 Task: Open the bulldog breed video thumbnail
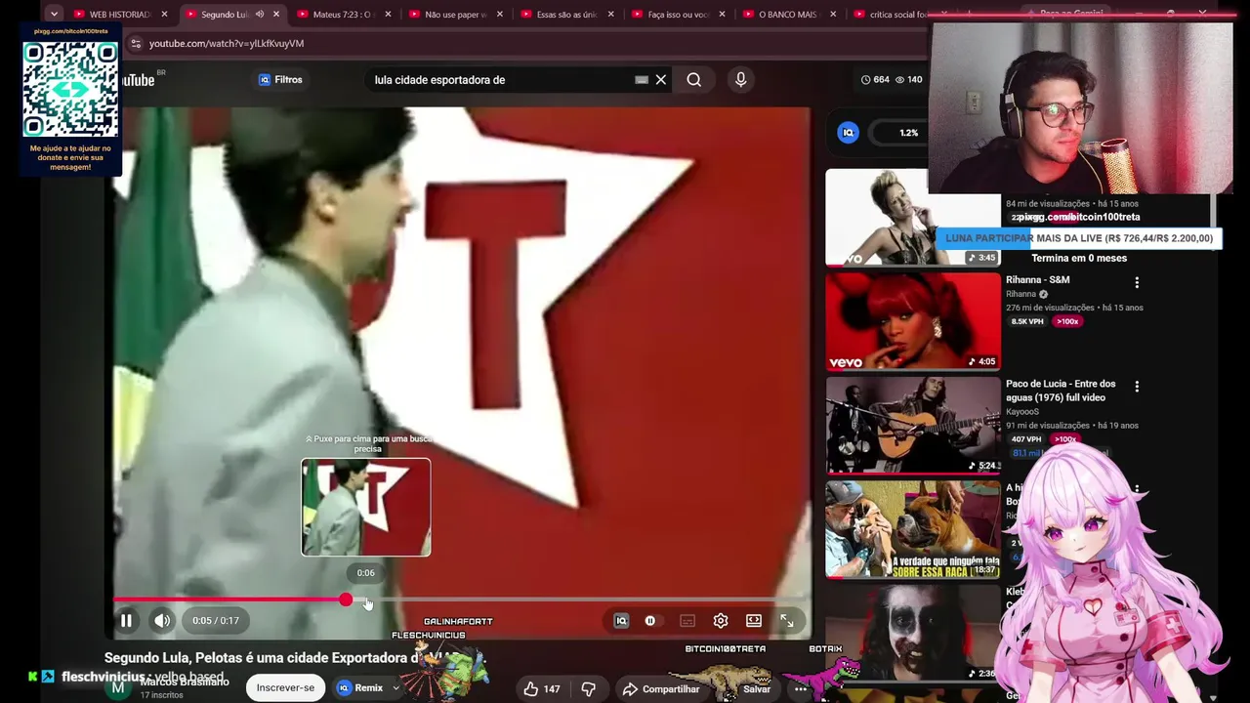point(913,529)
